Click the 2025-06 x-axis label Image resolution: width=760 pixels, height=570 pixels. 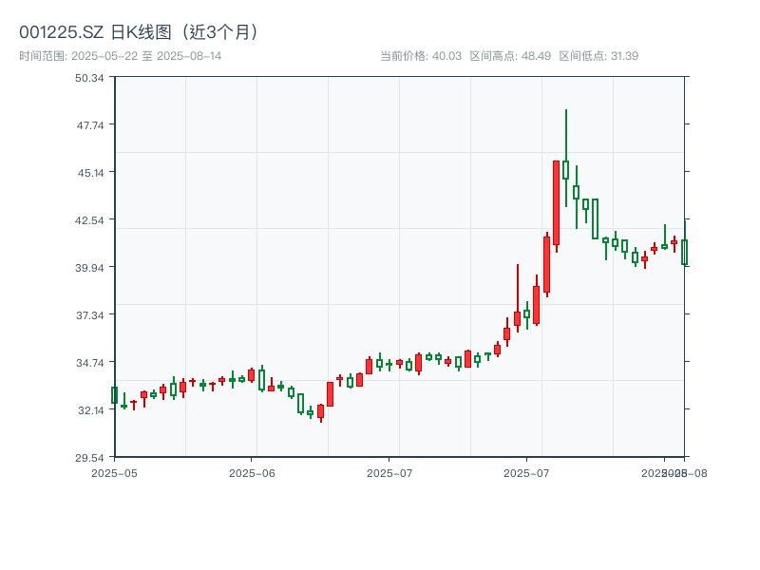point(252,472)
